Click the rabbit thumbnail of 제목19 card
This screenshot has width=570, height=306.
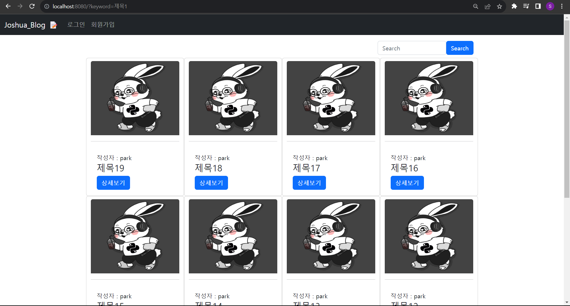pyautogui.click(x=135, y=98)
